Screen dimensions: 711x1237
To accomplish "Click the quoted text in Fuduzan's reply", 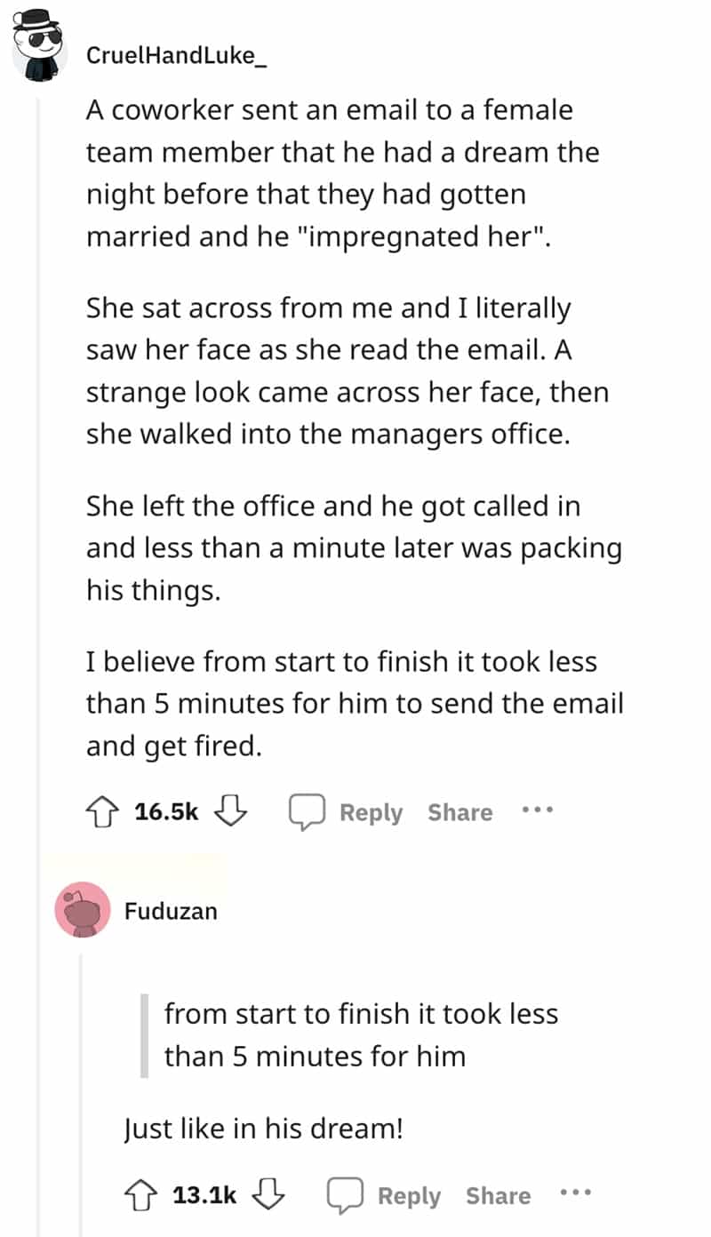I will click(x=360, y=1034).
